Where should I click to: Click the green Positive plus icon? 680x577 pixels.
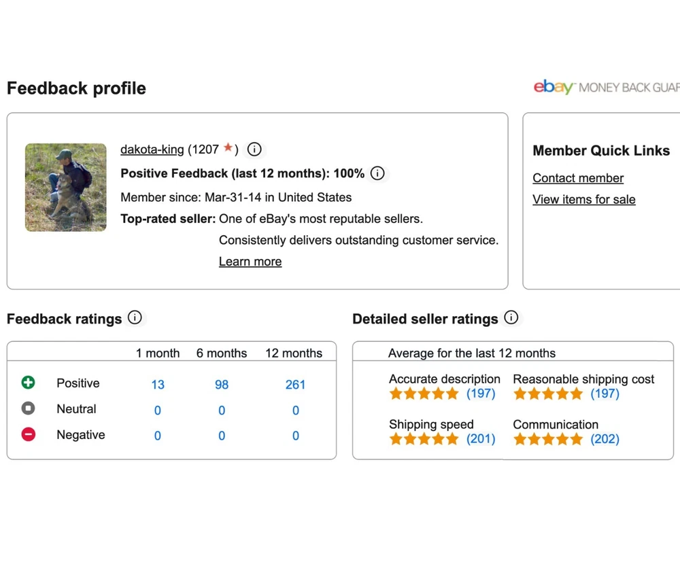28,383
